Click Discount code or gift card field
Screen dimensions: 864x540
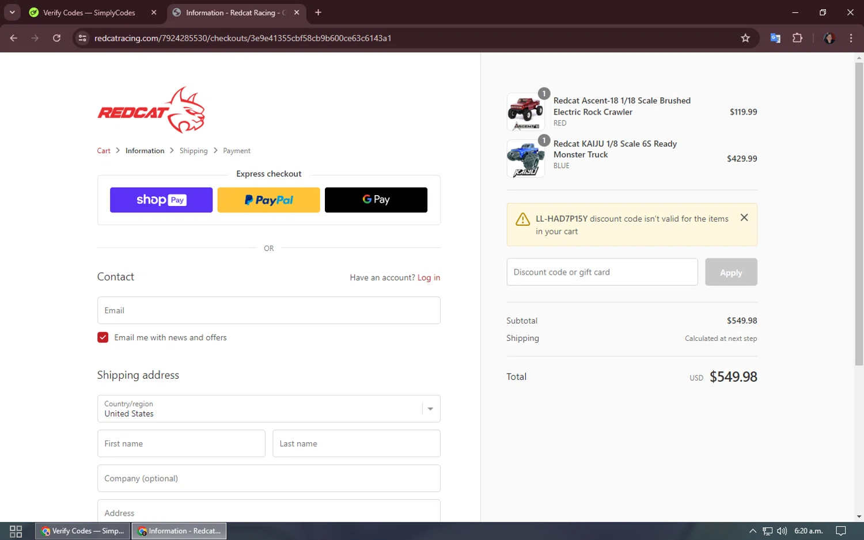pyautogui.click(x=602, y=272)
